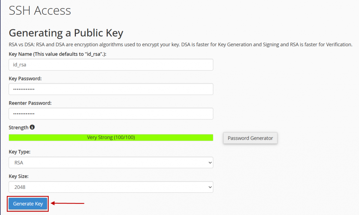Click the Strength label text

coord(19,128)
